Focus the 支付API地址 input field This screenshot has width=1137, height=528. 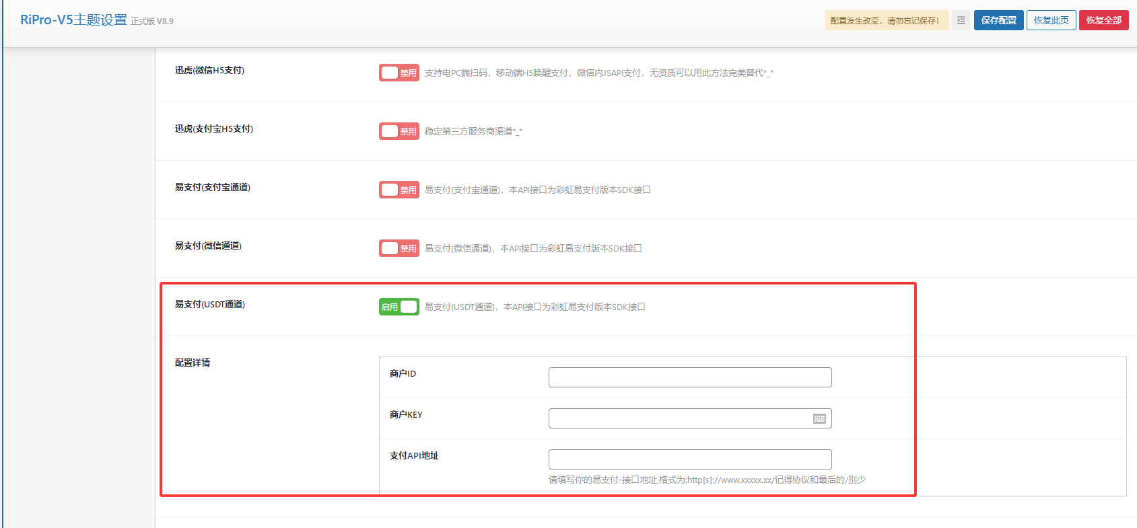(x=690, y=459)
